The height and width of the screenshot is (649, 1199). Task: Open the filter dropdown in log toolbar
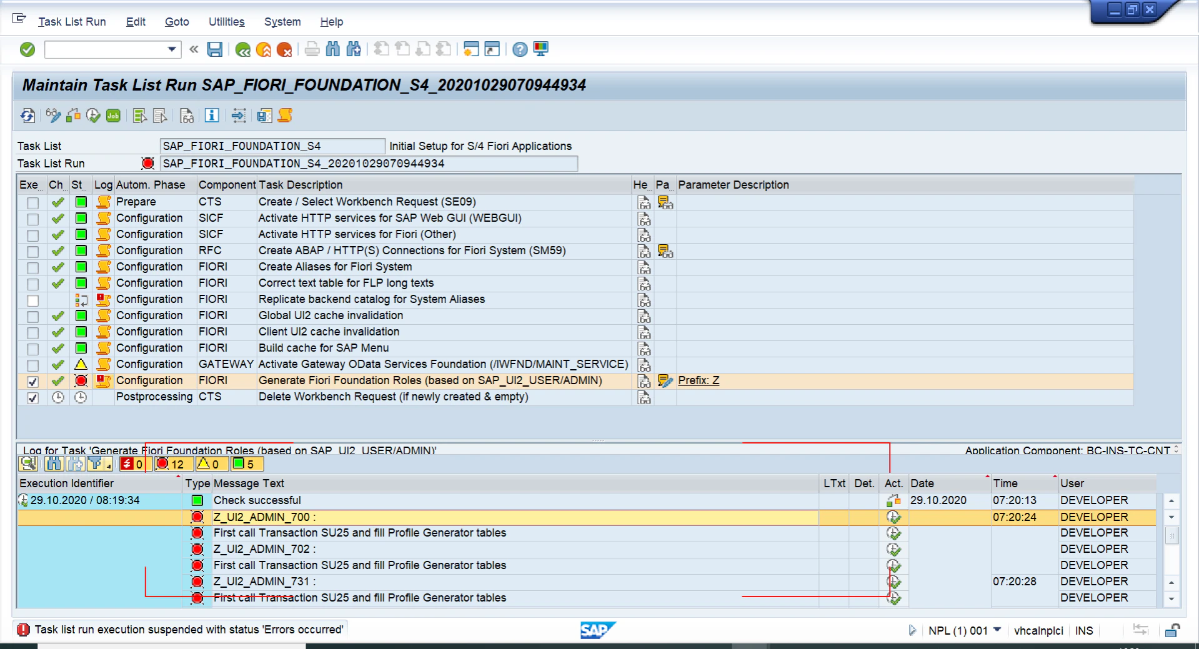coord(109,464)
